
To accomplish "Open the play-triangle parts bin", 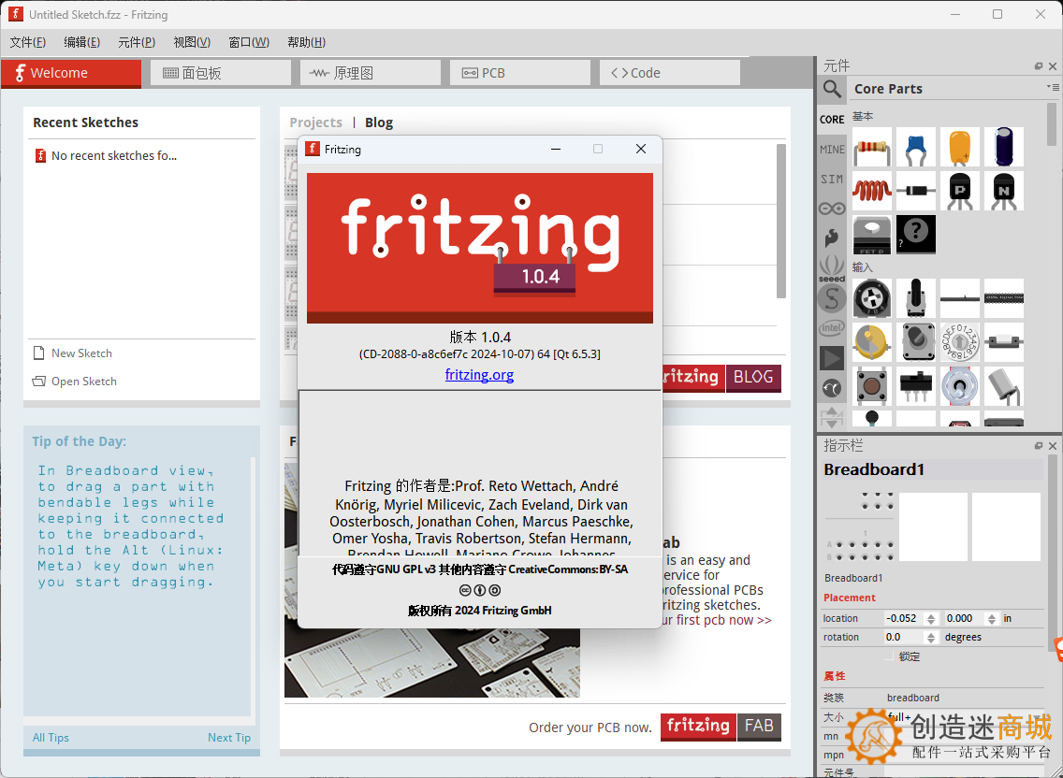I will click(x=832, y=358).
